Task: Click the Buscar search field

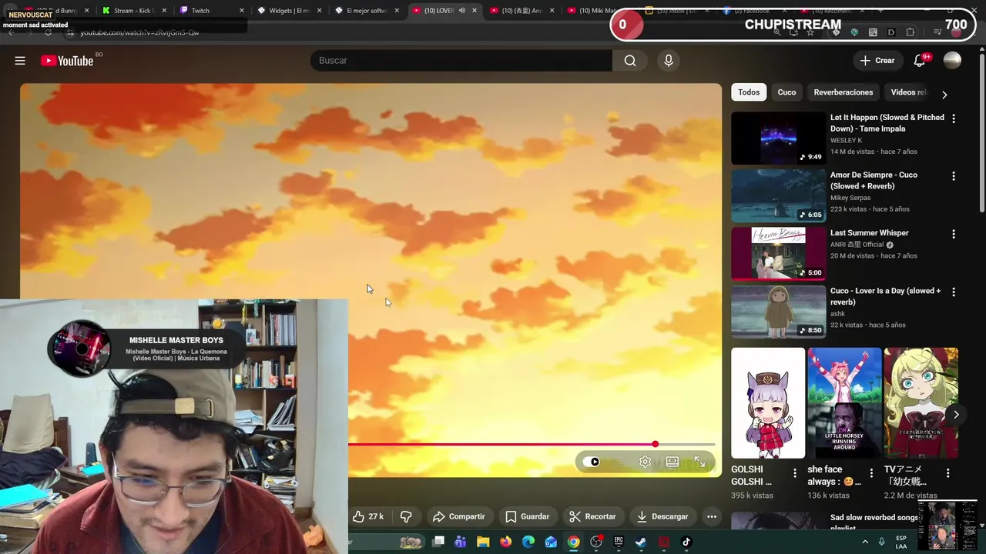Action: coord(461,61)
